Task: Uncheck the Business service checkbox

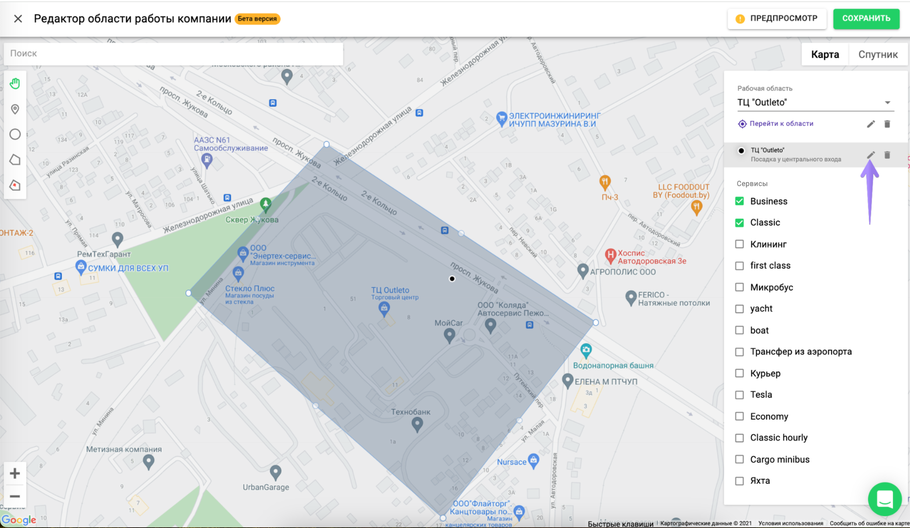Action: pos(739,201)
